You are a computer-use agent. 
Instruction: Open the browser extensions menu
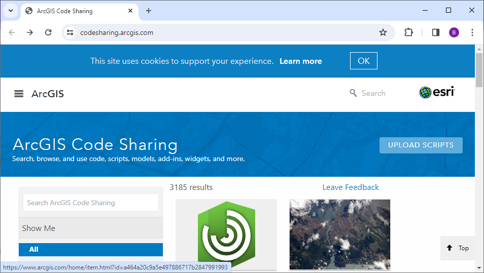tap(408, 32)
